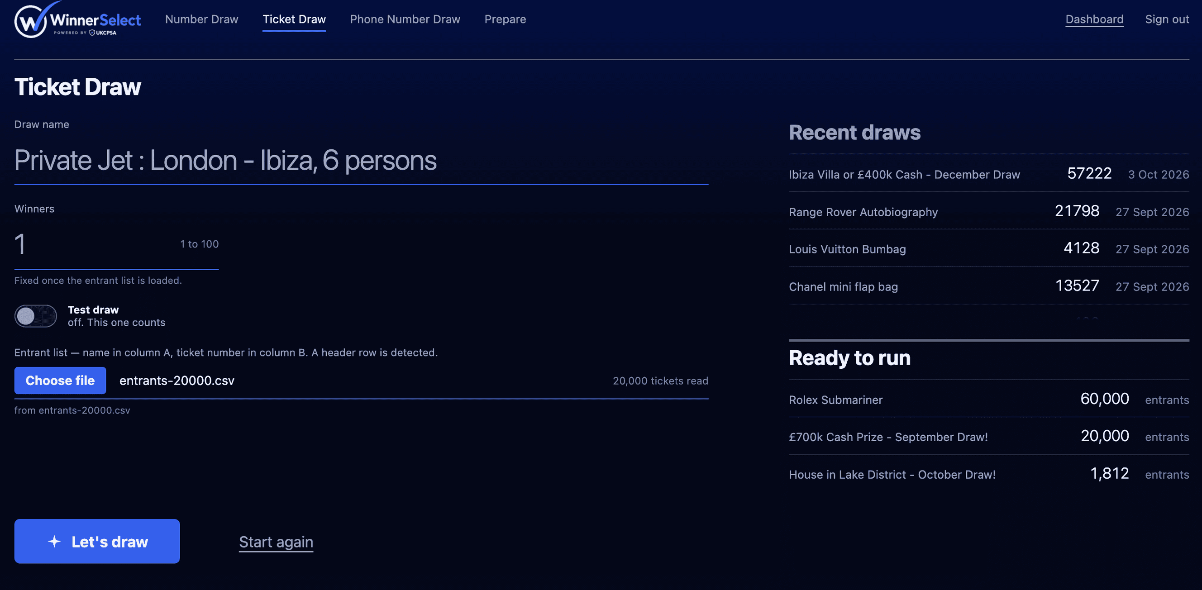
Task: Edit the Draw name field
Action: point(361,161)
